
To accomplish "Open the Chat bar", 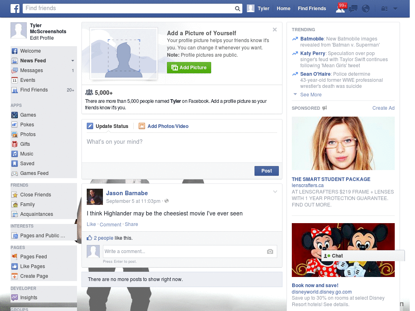I will pyautogui.click(x=363, y=256).
